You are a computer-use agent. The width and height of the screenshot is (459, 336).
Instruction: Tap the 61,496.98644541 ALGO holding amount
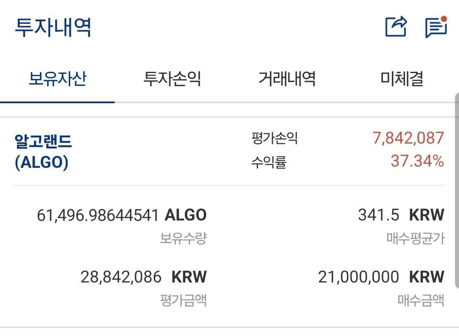click(122, 215)
